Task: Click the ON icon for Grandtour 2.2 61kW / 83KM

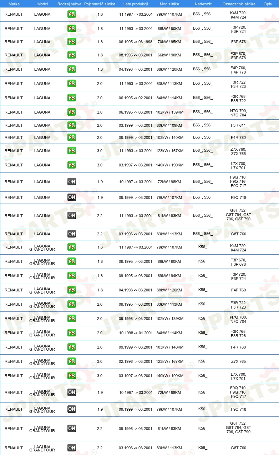Action: [x=71, y=429]
